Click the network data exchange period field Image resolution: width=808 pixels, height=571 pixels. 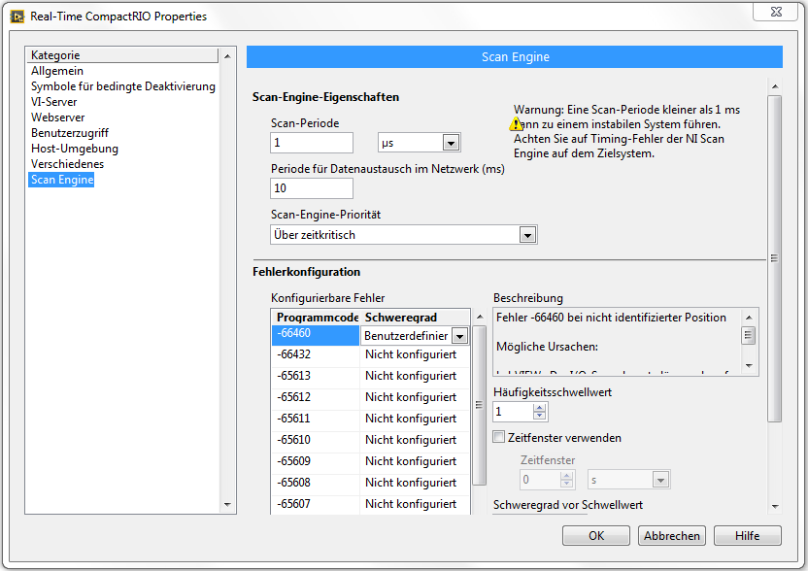pos(311,188)
